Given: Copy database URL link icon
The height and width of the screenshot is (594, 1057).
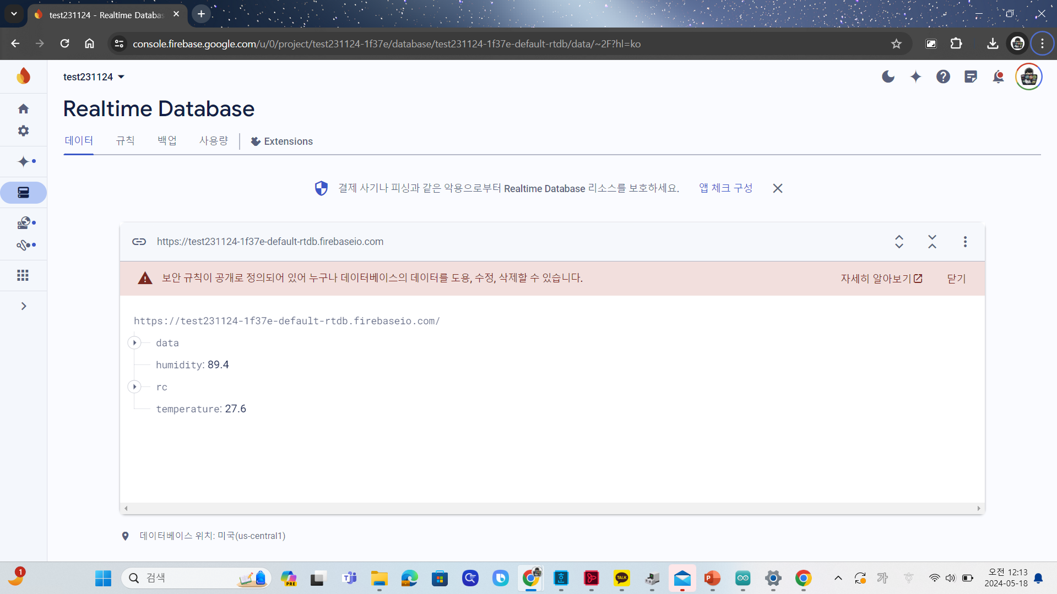Looking at the screenshot, I should [139, 242].
